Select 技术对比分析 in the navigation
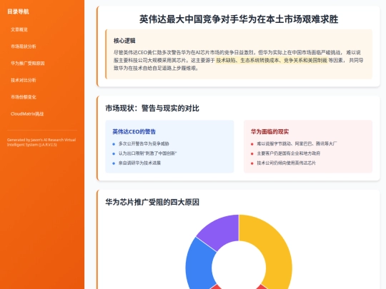The height and width of the screenshot is (289, 386). [24, 80]
